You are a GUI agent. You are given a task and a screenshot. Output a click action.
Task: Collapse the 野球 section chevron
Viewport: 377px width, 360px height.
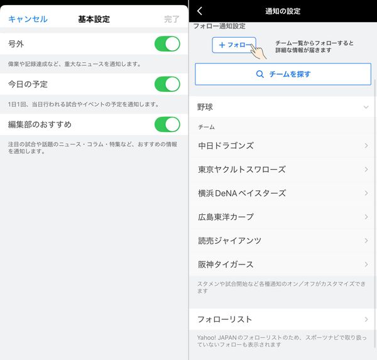point(366,107)
